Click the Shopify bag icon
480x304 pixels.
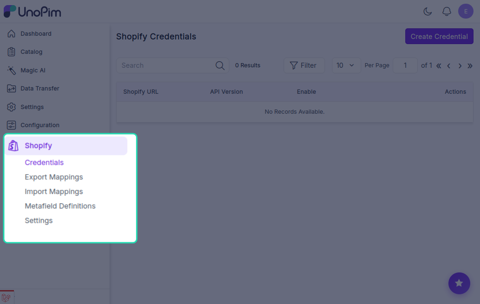point(13,146)
